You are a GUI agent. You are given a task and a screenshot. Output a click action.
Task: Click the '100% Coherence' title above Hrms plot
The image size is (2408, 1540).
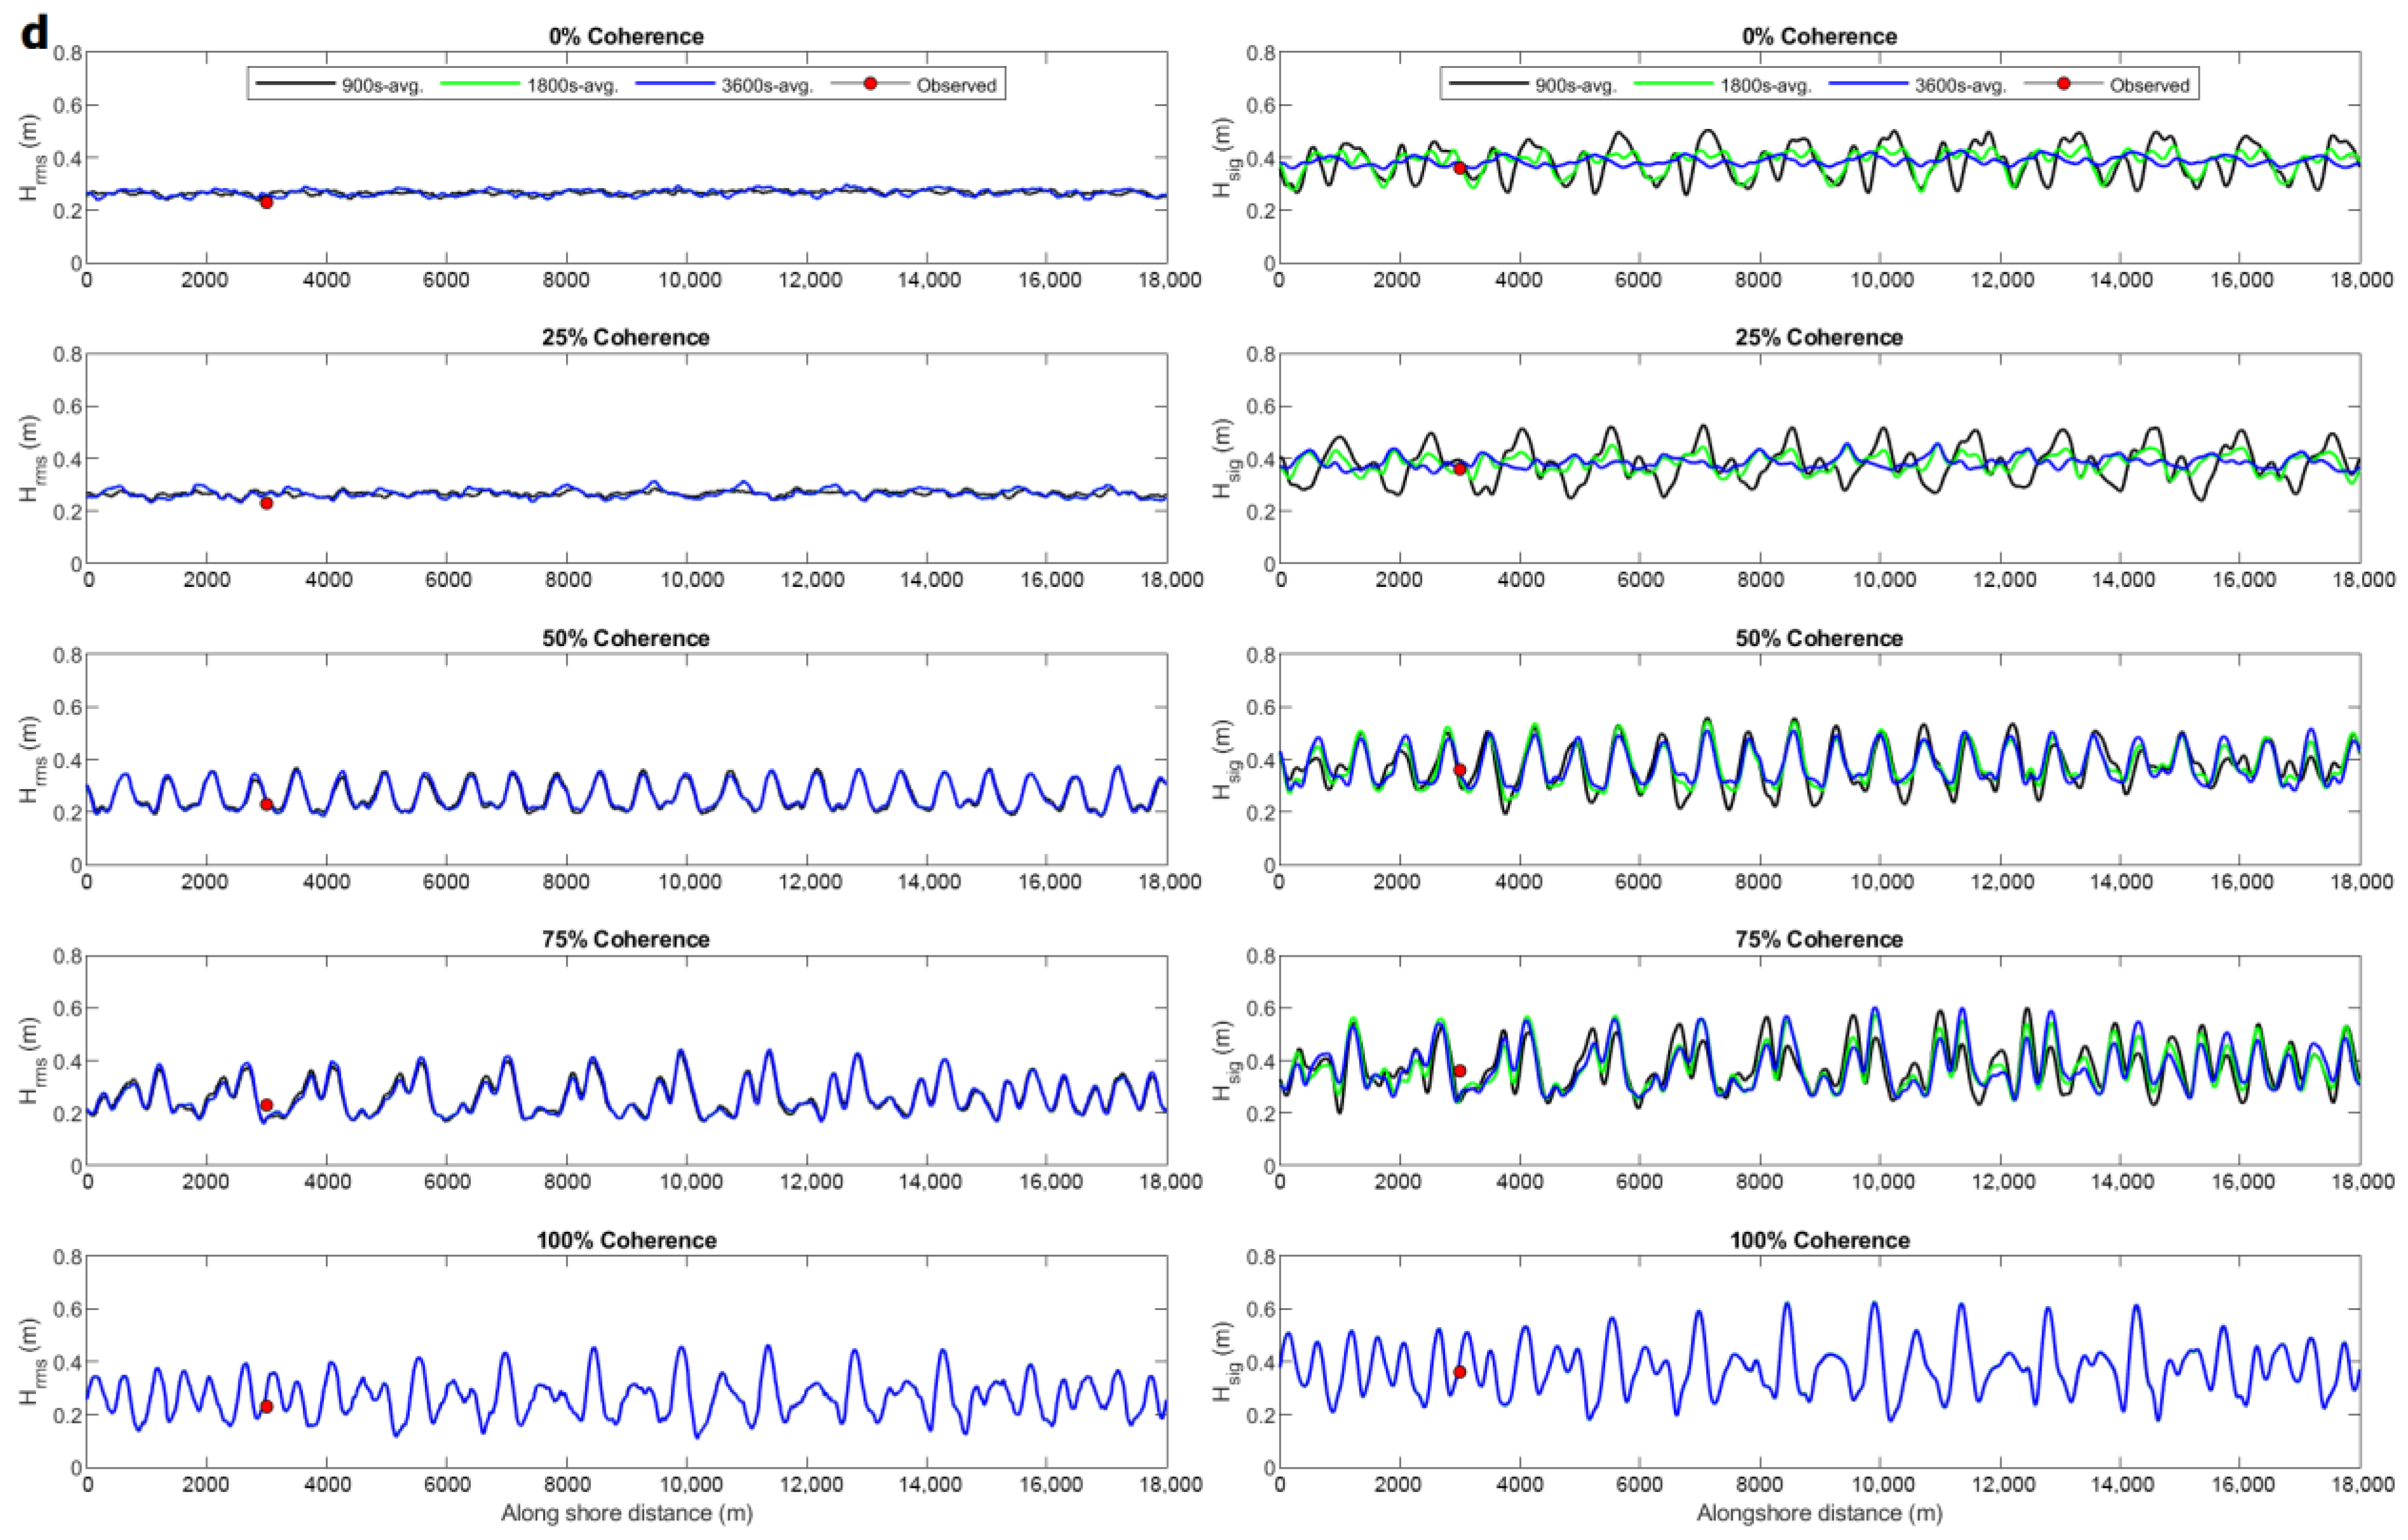click(x=626, y=1240)
